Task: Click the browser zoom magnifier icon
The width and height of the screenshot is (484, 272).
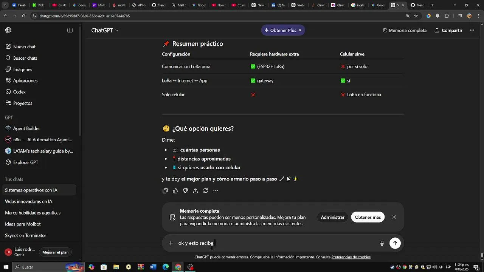Action: coord(408,16)
